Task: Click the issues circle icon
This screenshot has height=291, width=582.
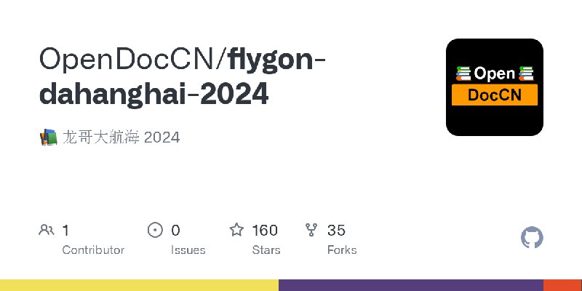Action: pyautogui.click(x=155, y=231)
